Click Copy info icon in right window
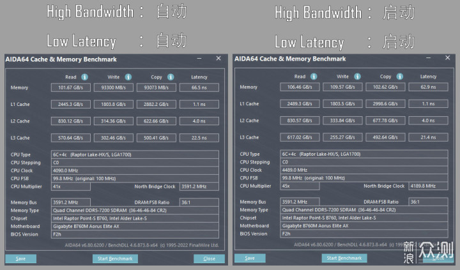The image size is (460, 270). [x=400, y=77]
